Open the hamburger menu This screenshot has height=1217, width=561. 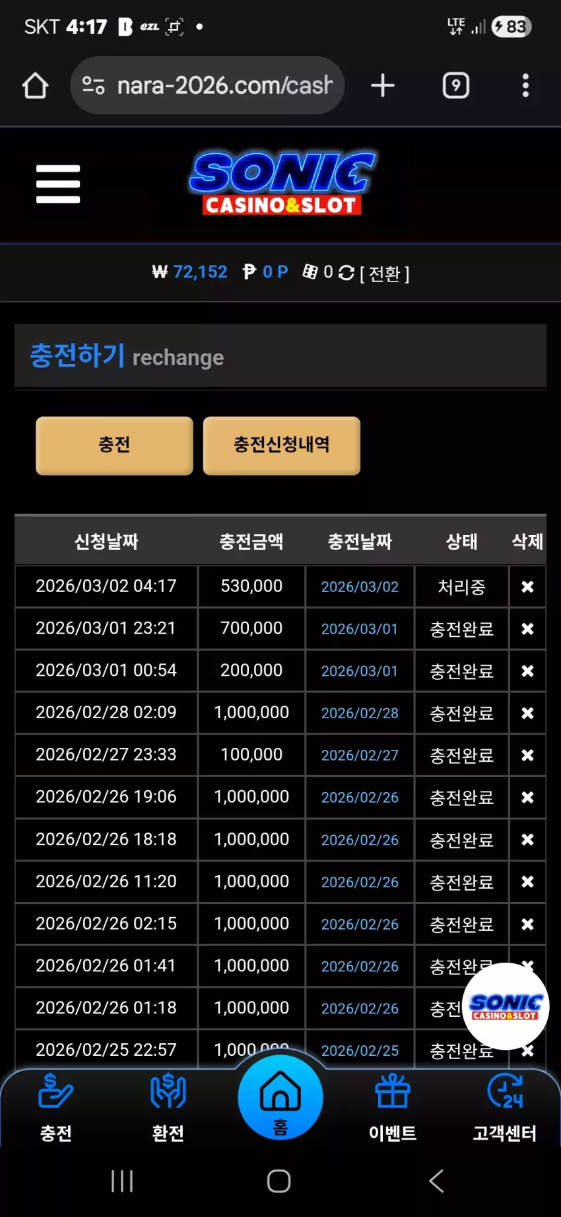(x=58, y=184)
